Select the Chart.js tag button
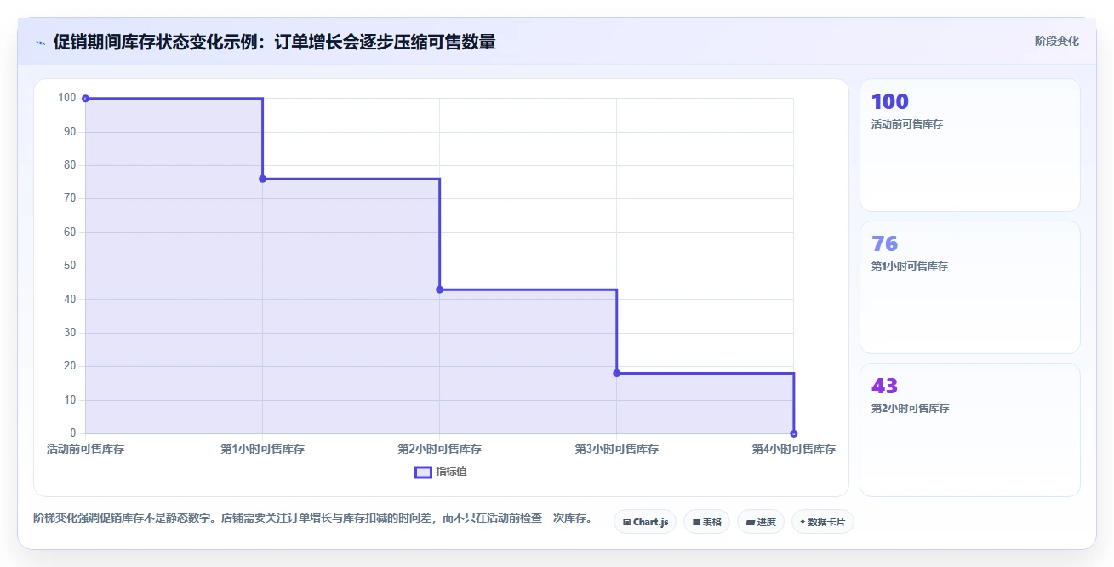Viewport: 1114px width, 567px height. [x=645, y=522]
